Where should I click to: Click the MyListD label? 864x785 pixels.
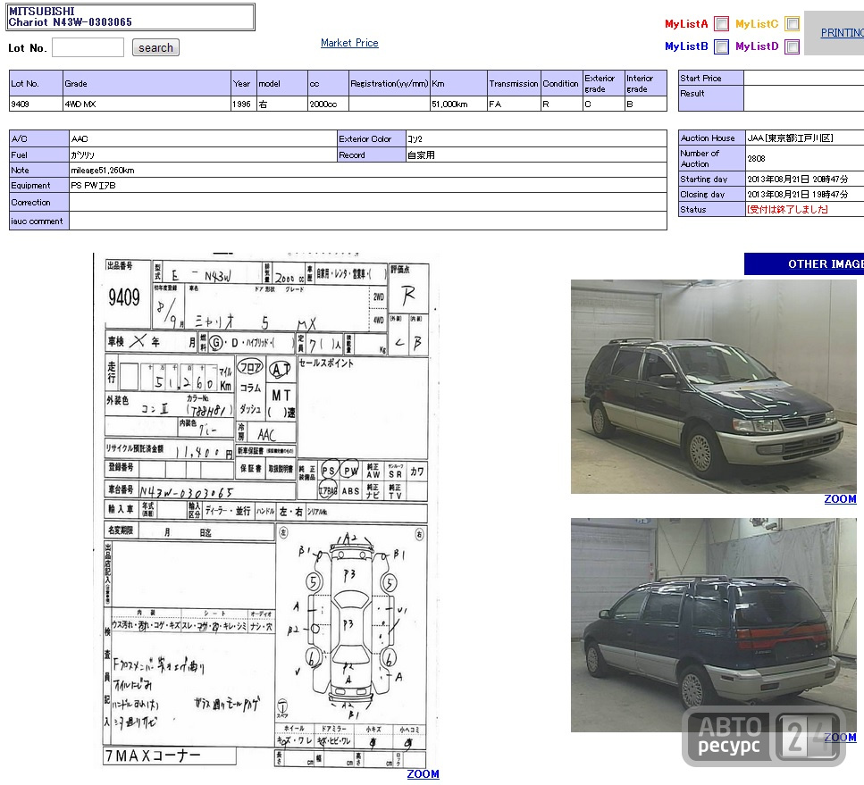(757, 46)
